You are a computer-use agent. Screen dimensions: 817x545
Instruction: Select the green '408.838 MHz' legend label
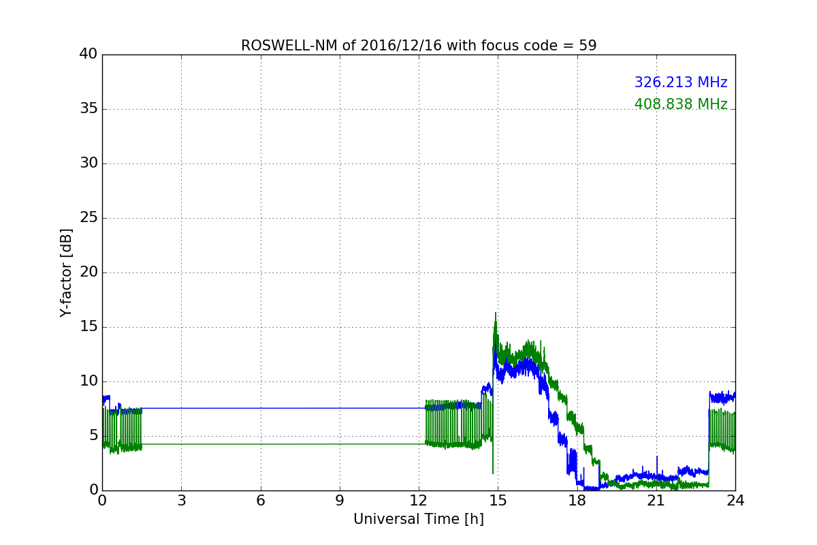[x=681, y=104]
